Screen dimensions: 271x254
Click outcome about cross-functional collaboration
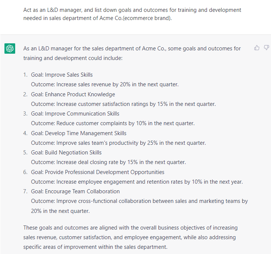point(139,206)
